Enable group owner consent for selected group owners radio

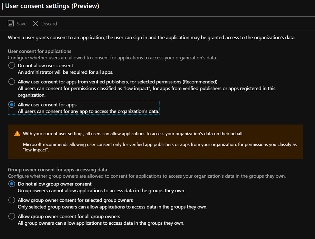[12, 200]
